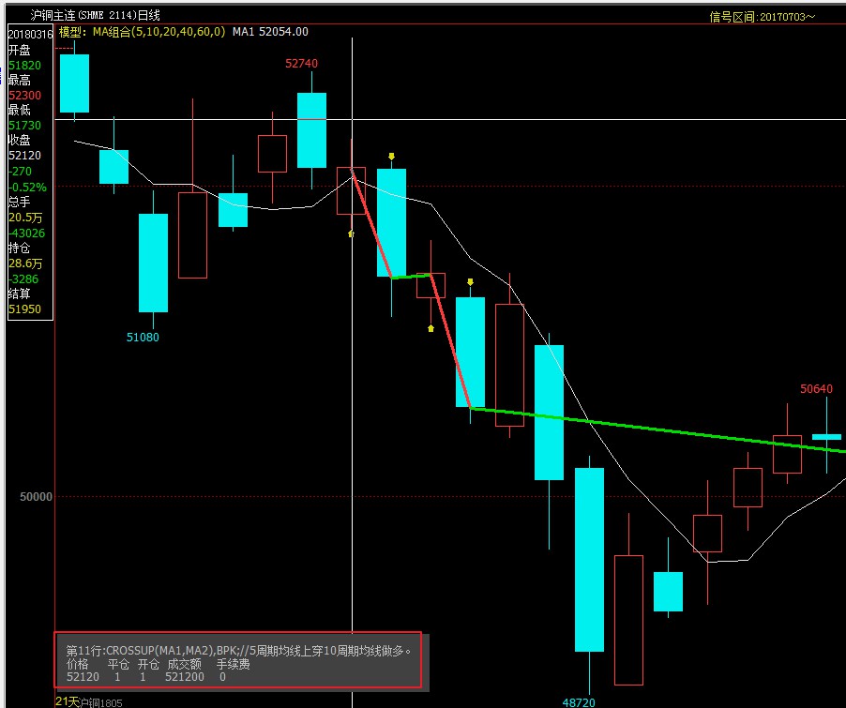Image resolution: width=846 pixels, height=708 pixels.
Task: Click the 51080 low price label
Action: (x=143, y=338)
